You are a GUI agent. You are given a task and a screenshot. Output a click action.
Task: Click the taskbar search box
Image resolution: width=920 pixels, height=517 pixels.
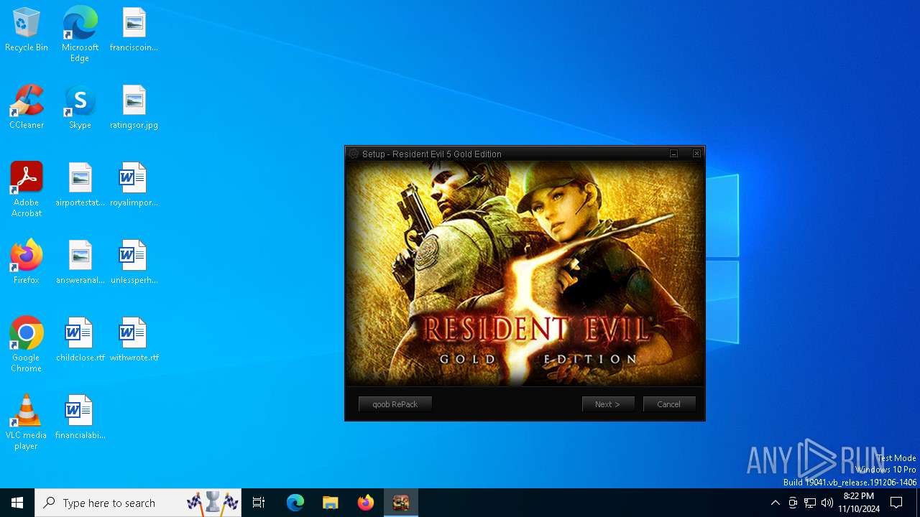138,503
